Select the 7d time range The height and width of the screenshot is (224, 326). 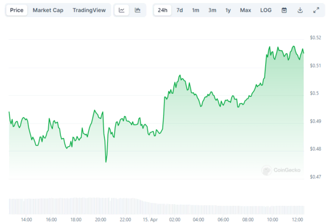pyautogui.click(x=180, y=10)
